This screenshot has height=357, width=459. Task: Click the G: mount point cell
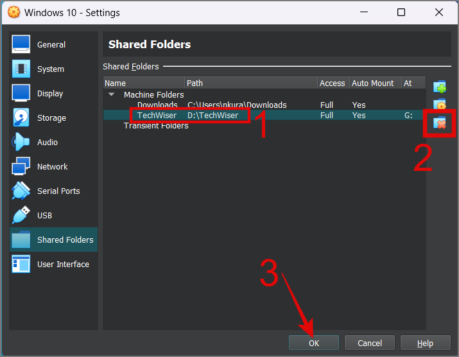coord(408,115)
